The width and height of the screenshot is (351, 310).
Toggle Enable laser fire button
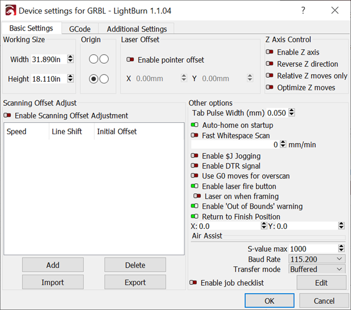click(x=195, y=186)
